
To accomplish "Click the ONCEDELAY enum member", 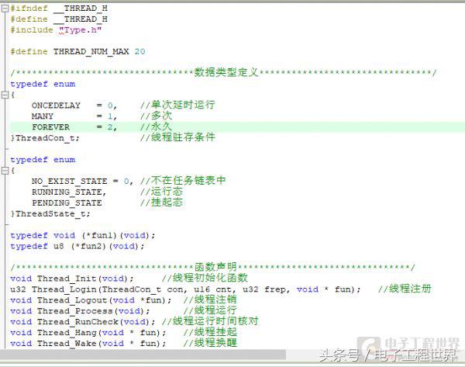I will [x=56, y=106].
